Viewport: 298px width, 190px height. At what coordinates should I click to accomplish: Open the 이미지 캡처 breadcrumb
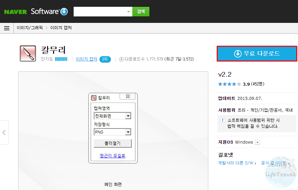[61, 28]
